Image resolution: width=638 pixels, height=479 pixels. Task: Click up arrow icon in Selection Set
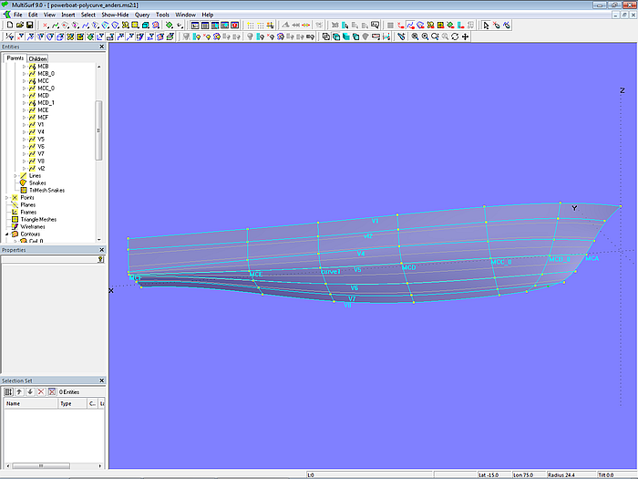coord(19,391)
